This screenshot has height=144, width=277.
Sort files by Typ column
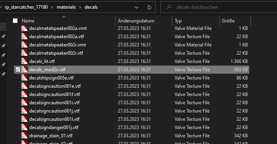coord(178,21)
